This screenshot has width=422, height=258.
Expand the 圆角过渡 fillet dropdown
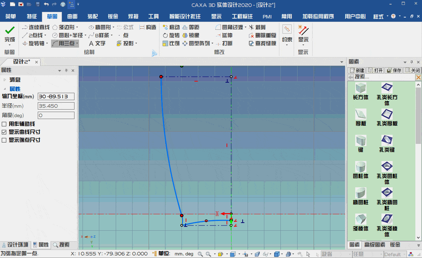pyautogui.click(x=245, y=27)
